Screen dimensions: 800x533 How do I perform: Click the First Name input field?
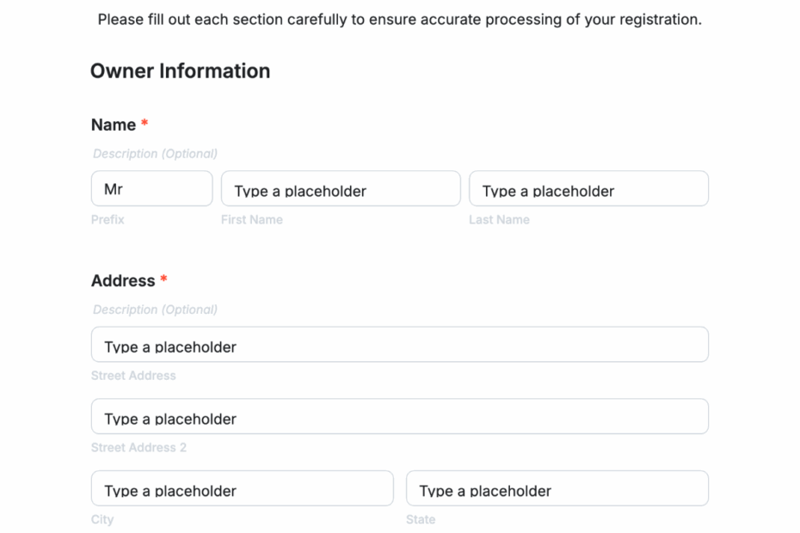click(341, 188)
